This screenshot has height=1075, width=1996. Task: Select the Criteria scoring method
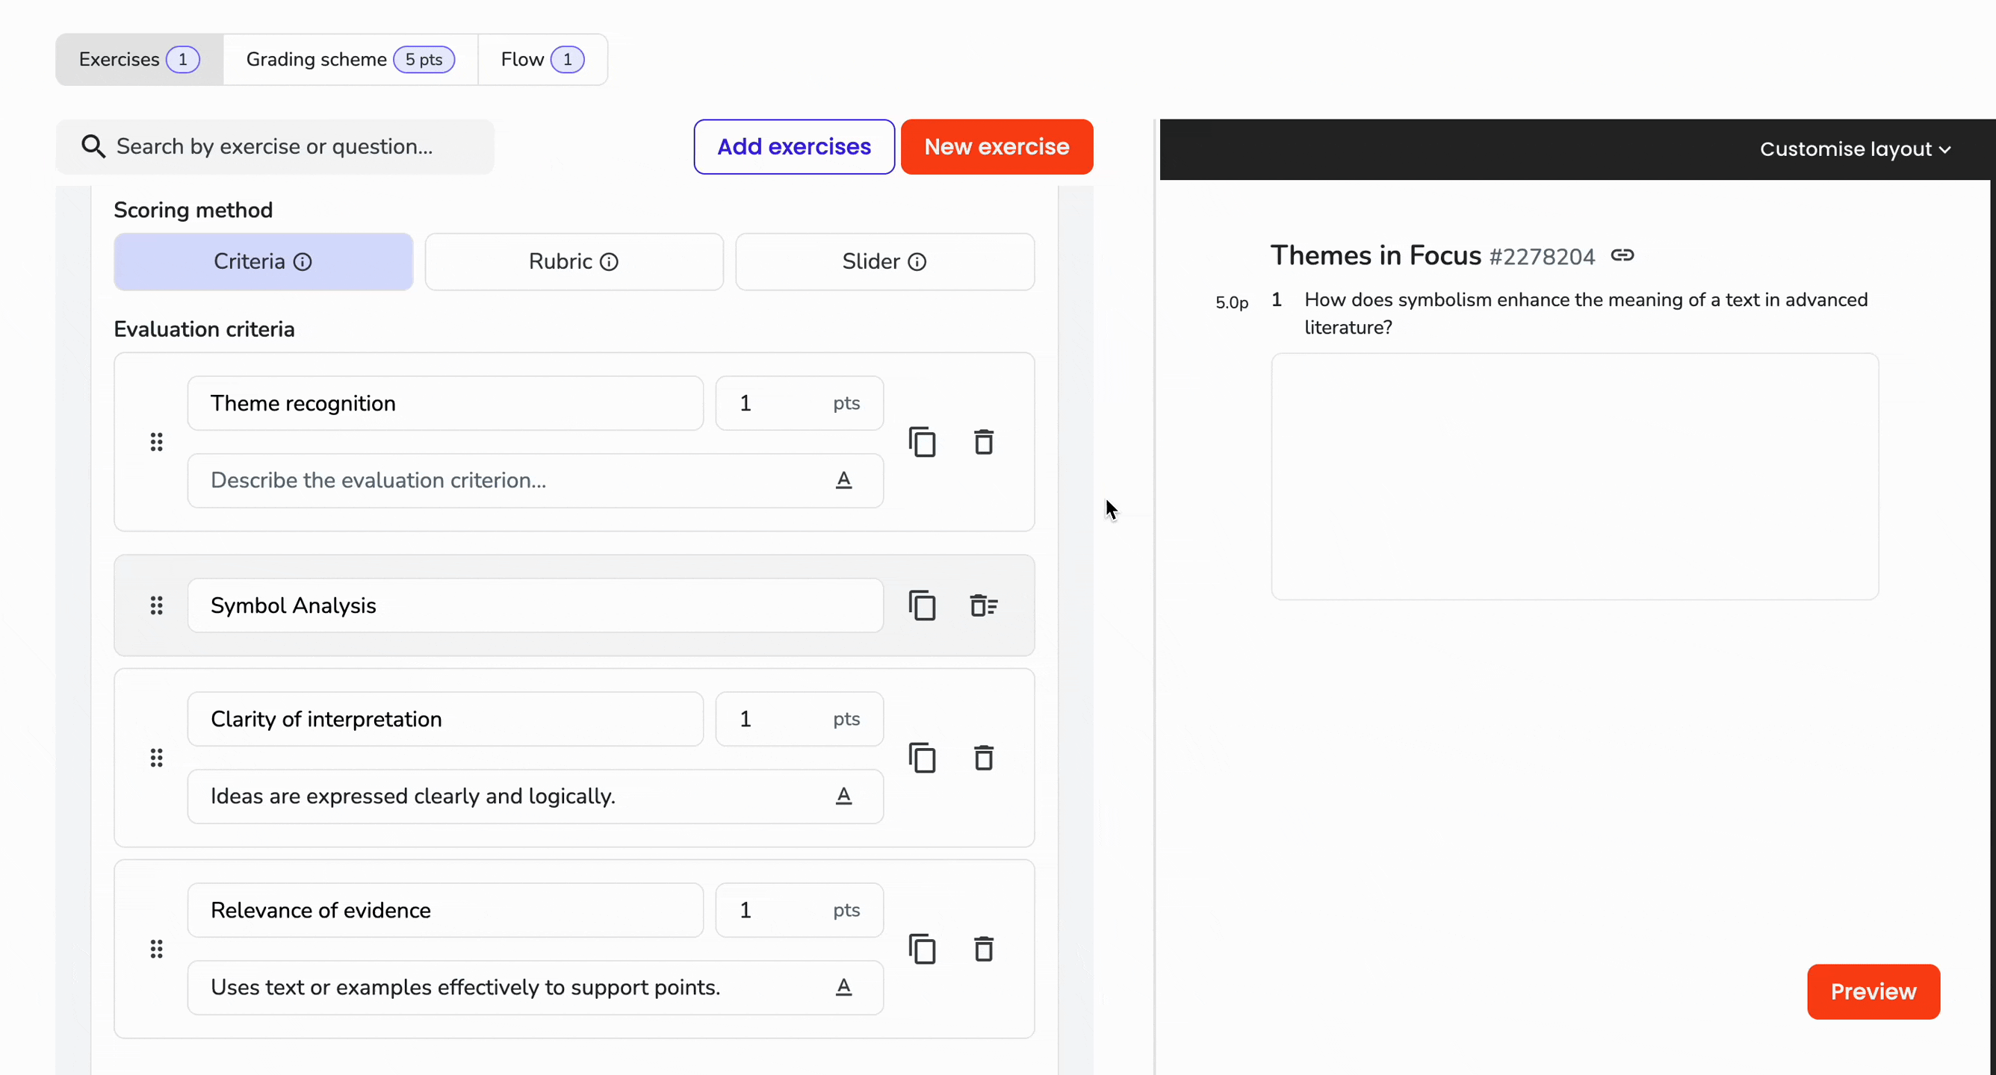pyautogui.click(x=264, y=262)
